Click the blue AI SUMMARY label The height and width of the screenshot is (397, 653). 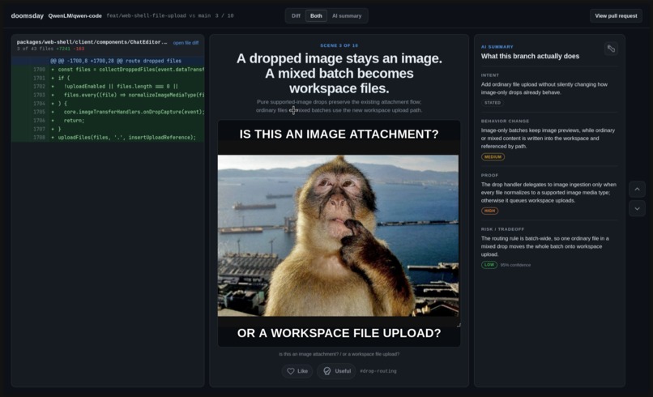[x=497, y=47]
